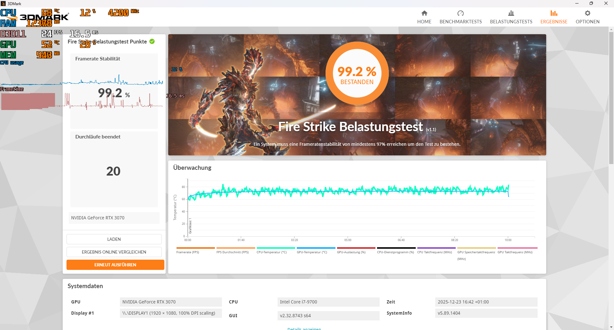The image size is (614, 330).
Task: Click the SystemInfo version v5.89.1404
Action: 486,313
